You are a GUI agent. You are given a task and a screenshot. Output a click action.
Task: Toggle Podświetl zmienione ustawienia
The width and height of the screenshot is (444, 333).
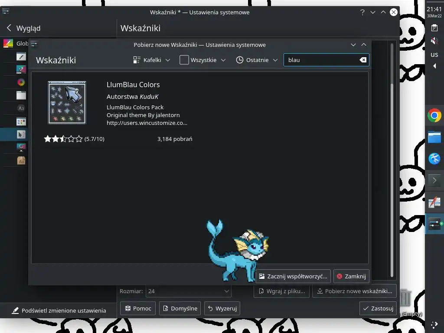[59, 310]
